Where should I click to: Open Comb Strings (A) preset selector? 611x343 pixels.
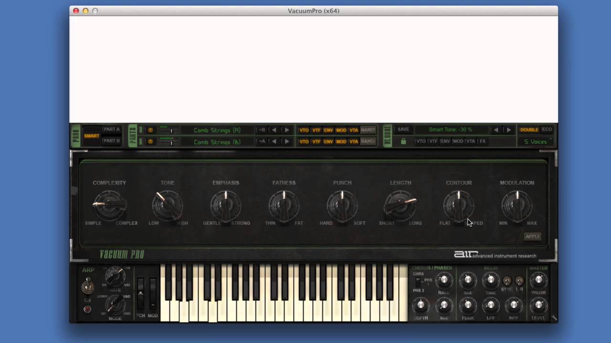point(217,130)
